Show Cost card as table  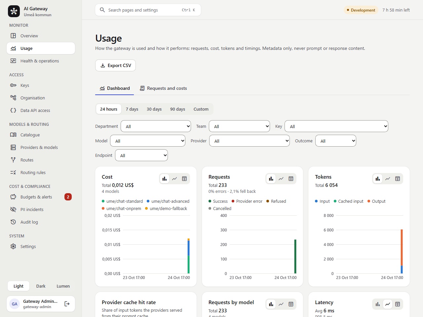coord(184,179)
